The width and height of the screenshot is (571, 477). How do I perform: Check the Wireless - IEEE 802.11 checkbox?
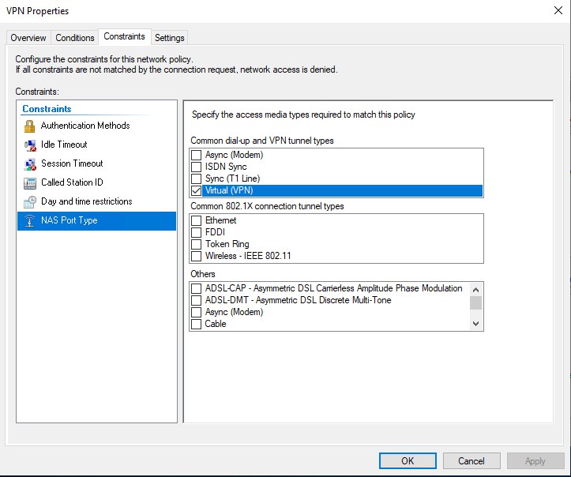click(197, 256)
